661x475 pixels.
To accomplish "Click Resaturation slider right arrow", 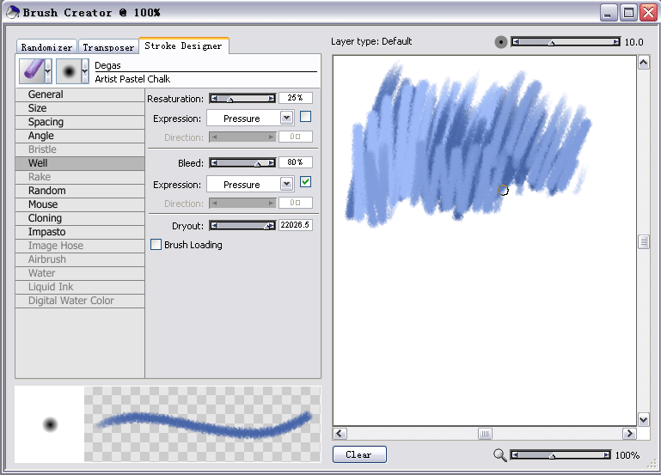I will tap(271, 99).
